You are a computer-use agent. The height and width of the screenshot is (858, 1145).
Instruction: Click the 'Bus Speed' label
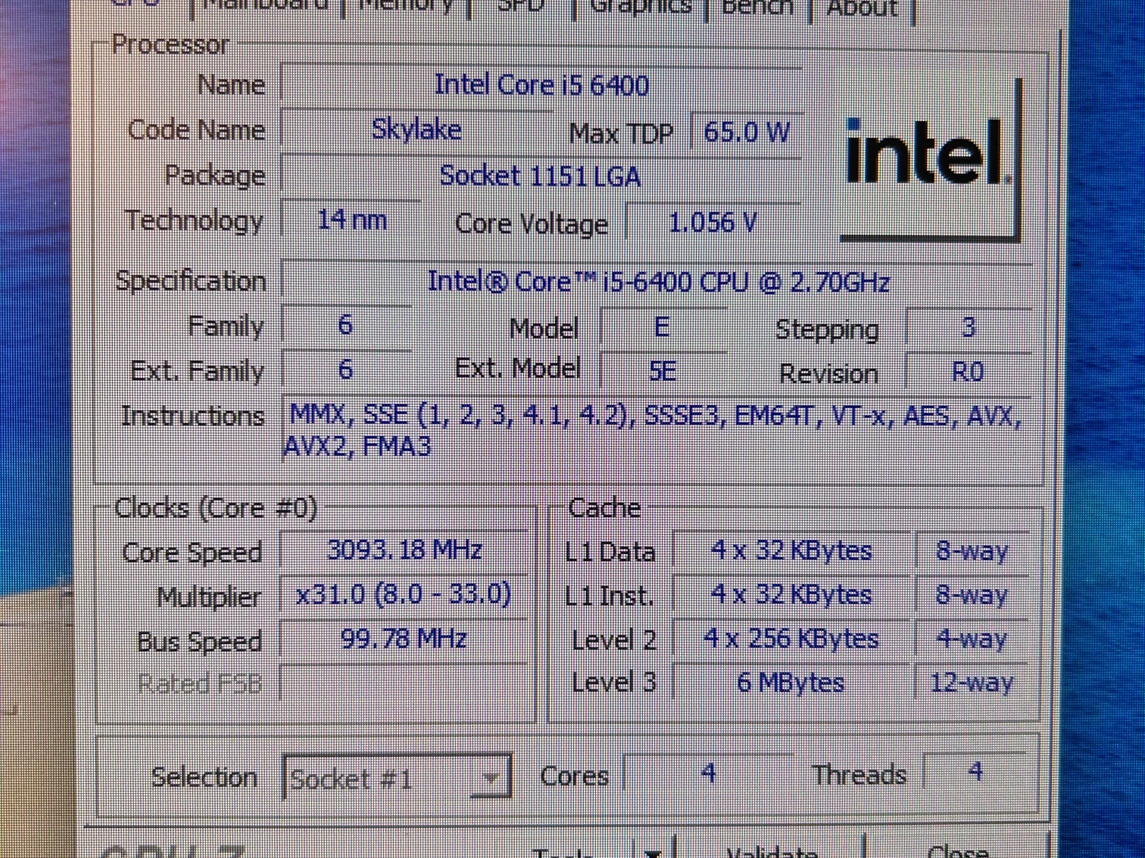(200, 641)
